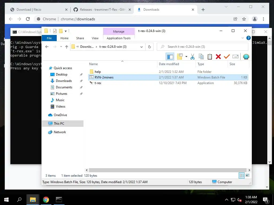Sort files by Type column header

201,64
